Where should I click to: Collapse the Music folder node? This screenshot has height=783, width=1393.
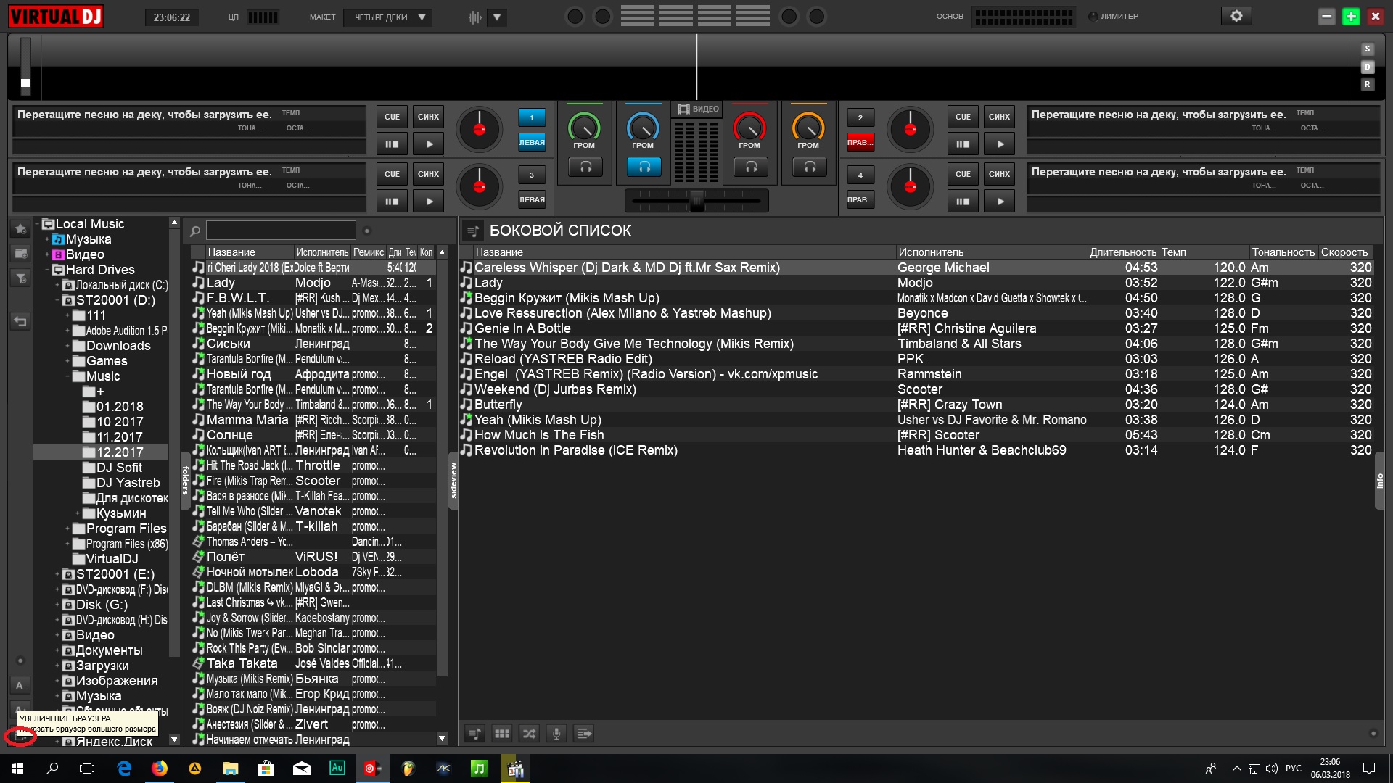point(67,376)
